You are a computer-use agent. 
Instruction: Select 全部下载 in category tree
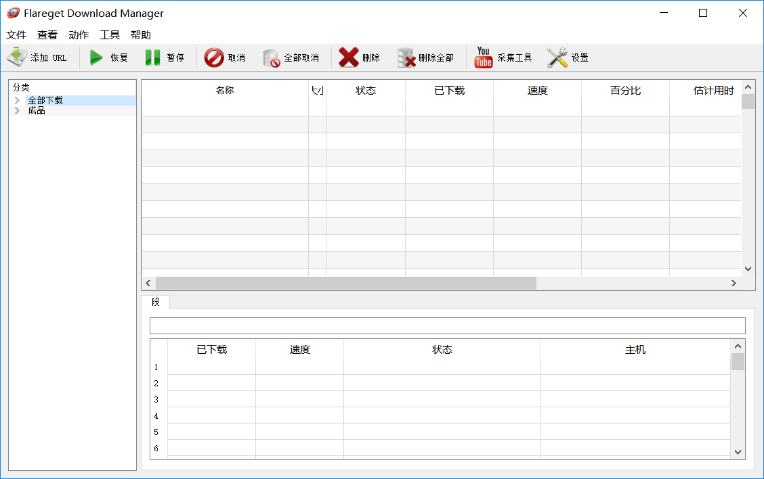pos(45,100)
